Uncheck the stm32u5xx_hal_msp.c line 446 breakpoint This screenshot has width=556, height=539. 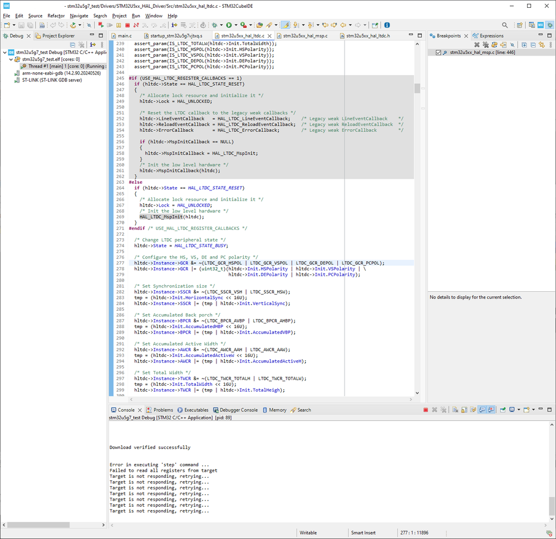tap(439, 52)
